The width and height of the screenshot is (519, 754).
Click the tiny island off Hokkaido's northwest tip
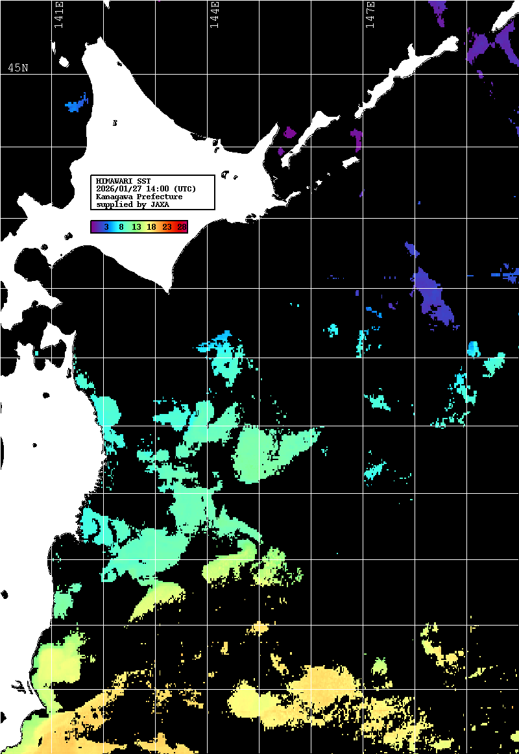point(65,62)
